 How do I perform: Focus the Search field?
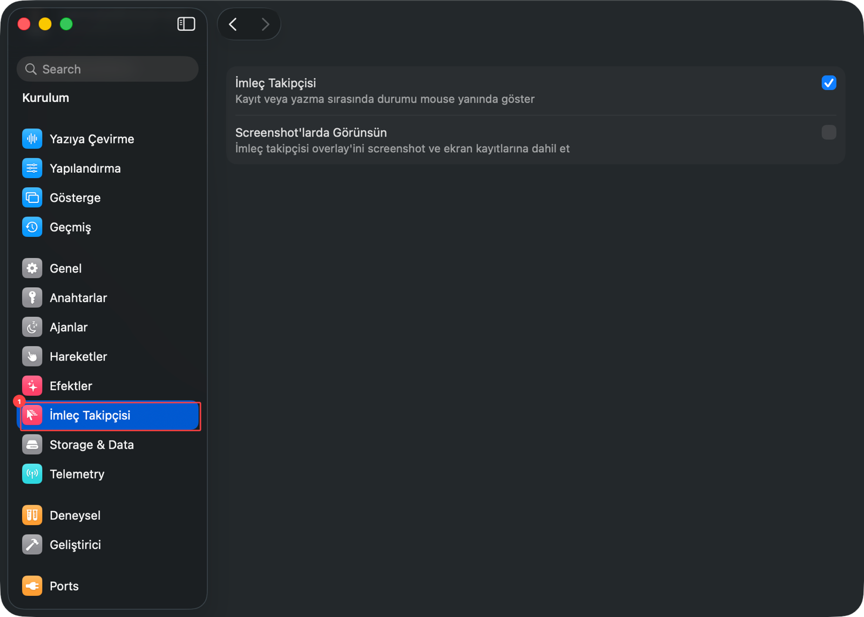[x=107, y=69]
